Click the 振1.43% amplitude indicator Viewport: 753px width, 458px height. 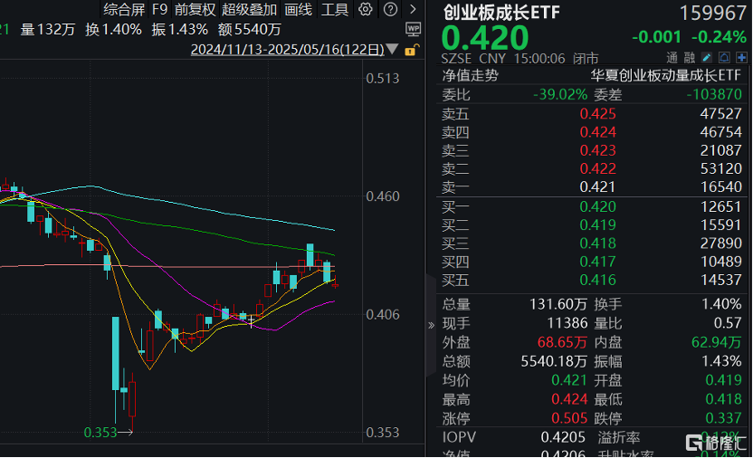pos(180,30)
